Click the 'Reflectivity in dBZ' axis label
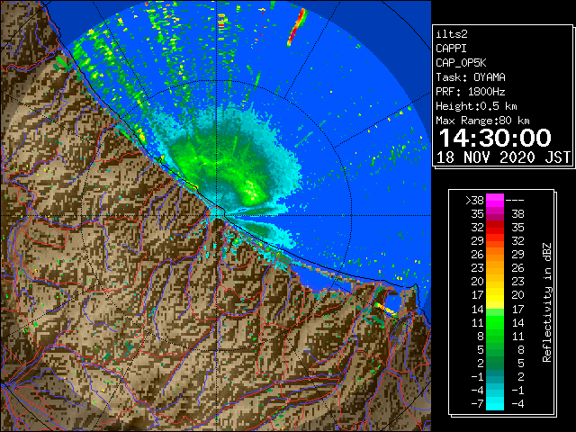 (x=547, y=302)
